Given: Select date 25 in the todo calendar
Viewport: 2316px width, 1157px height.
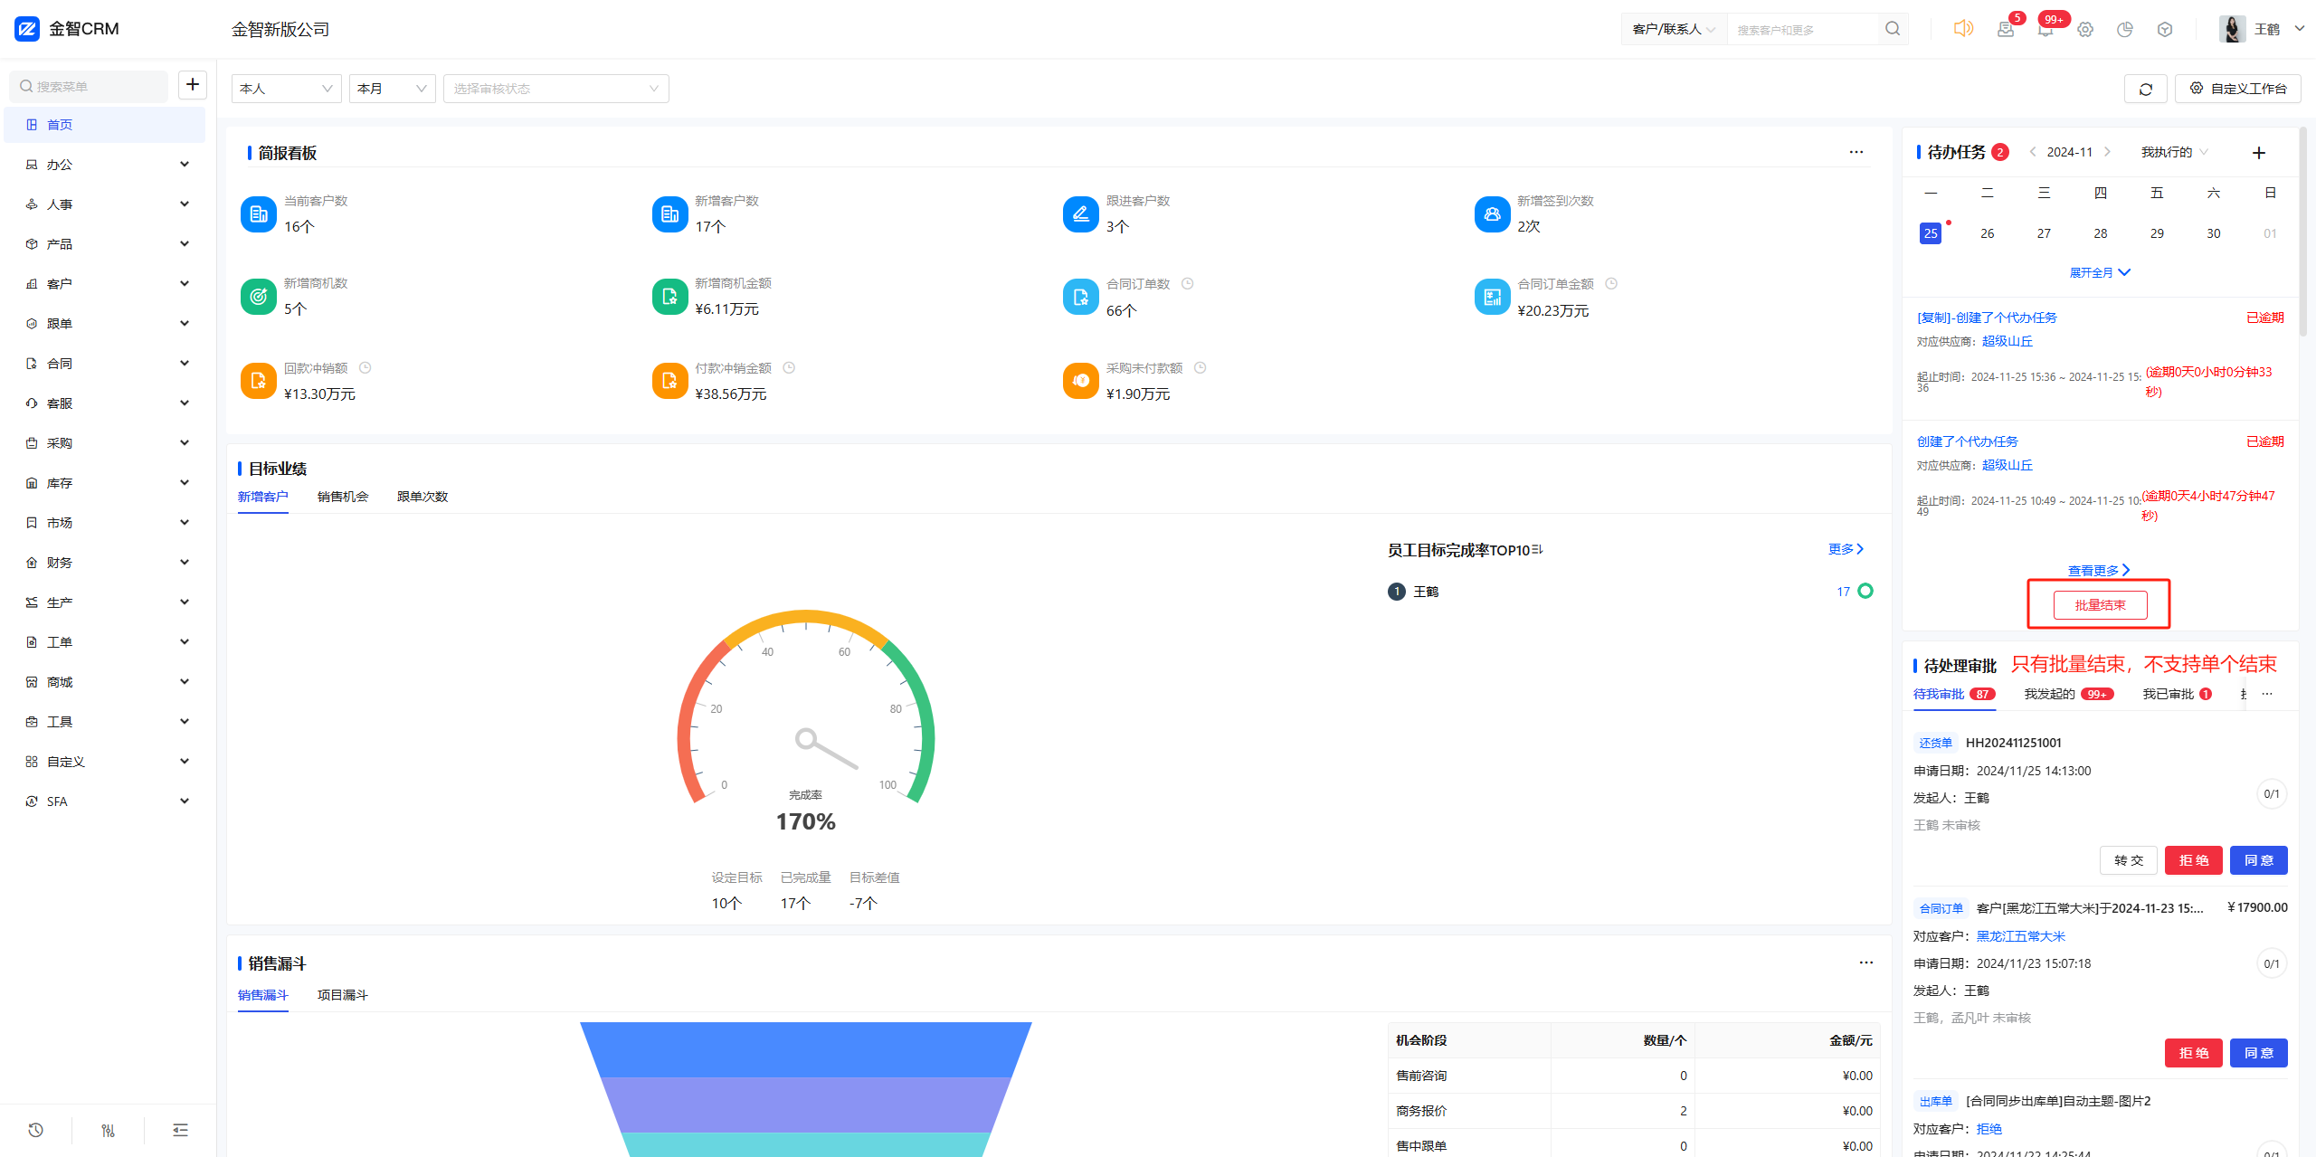Looking at the screenshot, I should (1931, 233).
